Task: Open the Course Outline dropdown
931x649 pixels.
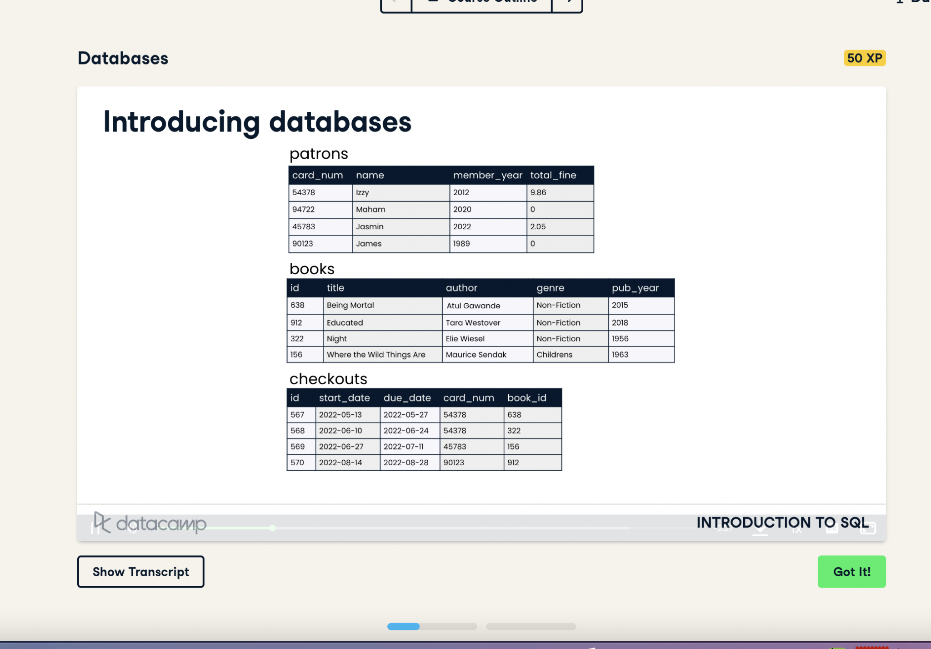Action: tap(480, 1)
